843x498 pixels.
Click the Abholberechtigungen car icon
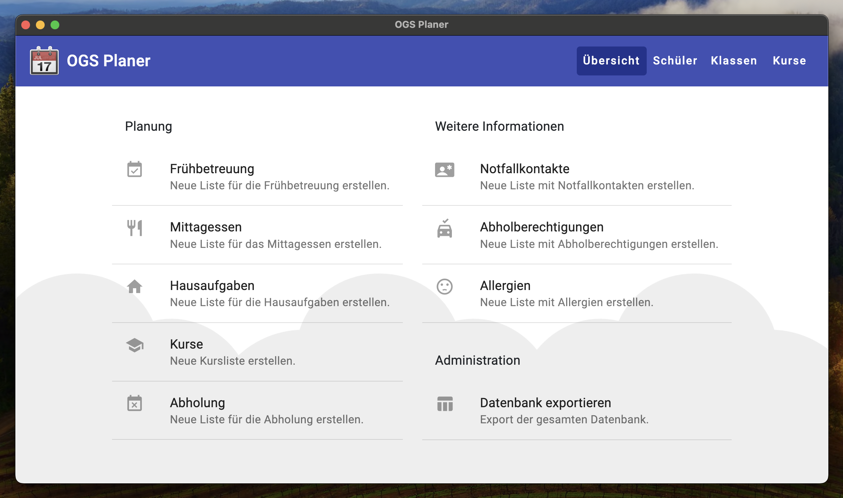(445, 228)
